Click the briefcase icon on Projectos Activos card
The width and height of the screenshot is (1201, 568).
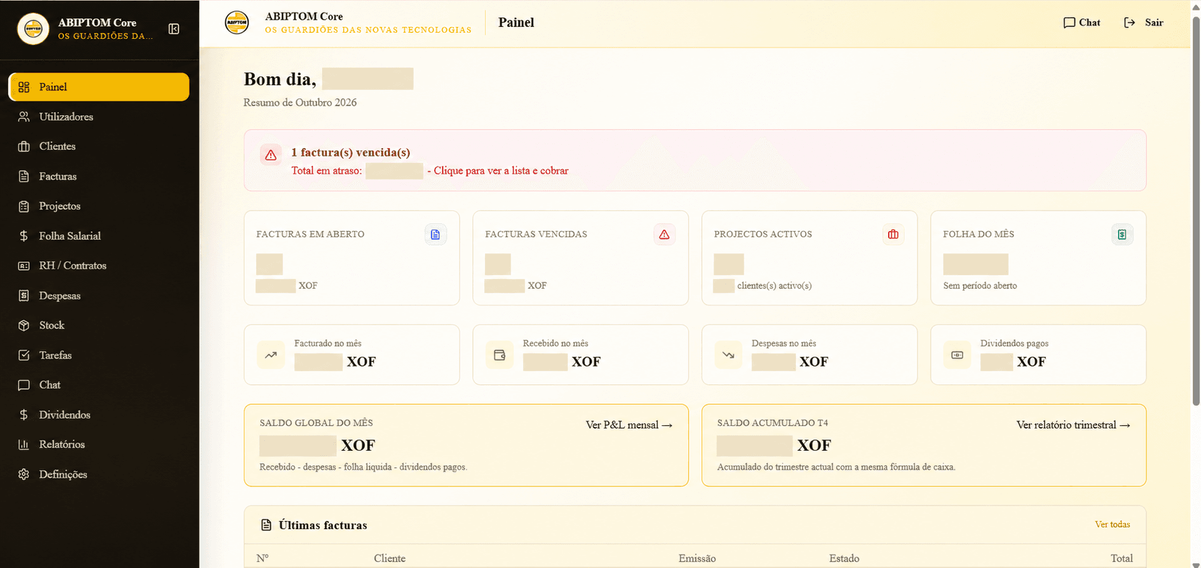coord(893,234)
